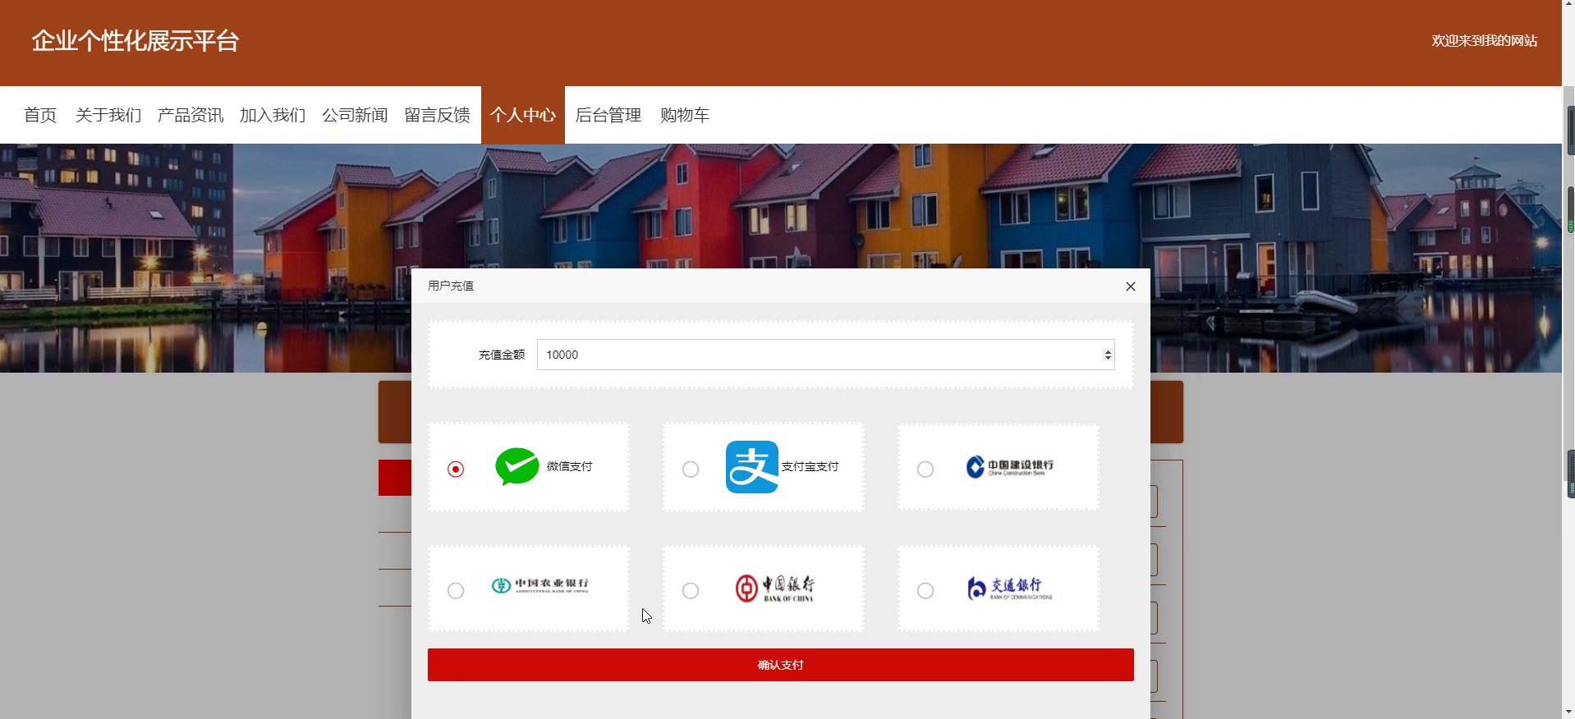Open the 产品资讯 nav item

click(x=191, y=115)
